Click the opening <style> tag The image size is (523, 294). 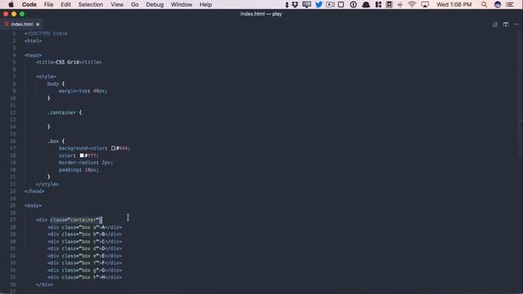pos(46,77)
